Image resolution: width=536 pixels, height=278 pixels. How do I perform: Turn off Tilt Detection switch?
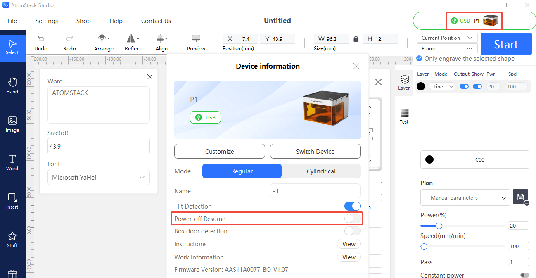click(x=352, y=206)
